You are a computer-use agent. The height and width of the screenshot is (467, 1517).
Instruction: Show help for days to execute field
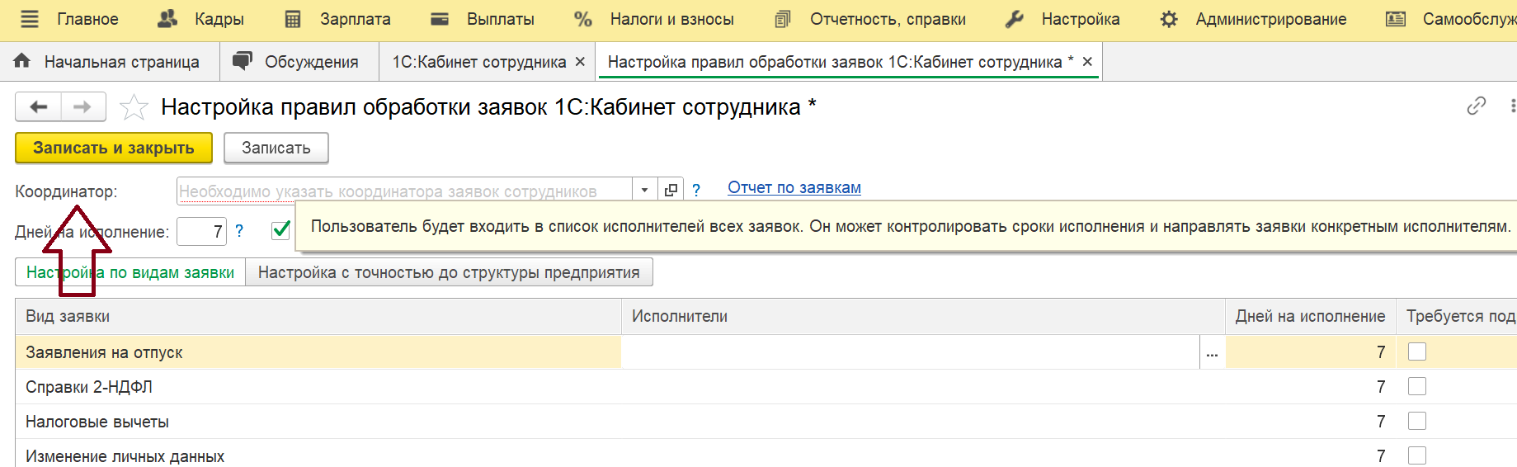[x=239, y=231]
